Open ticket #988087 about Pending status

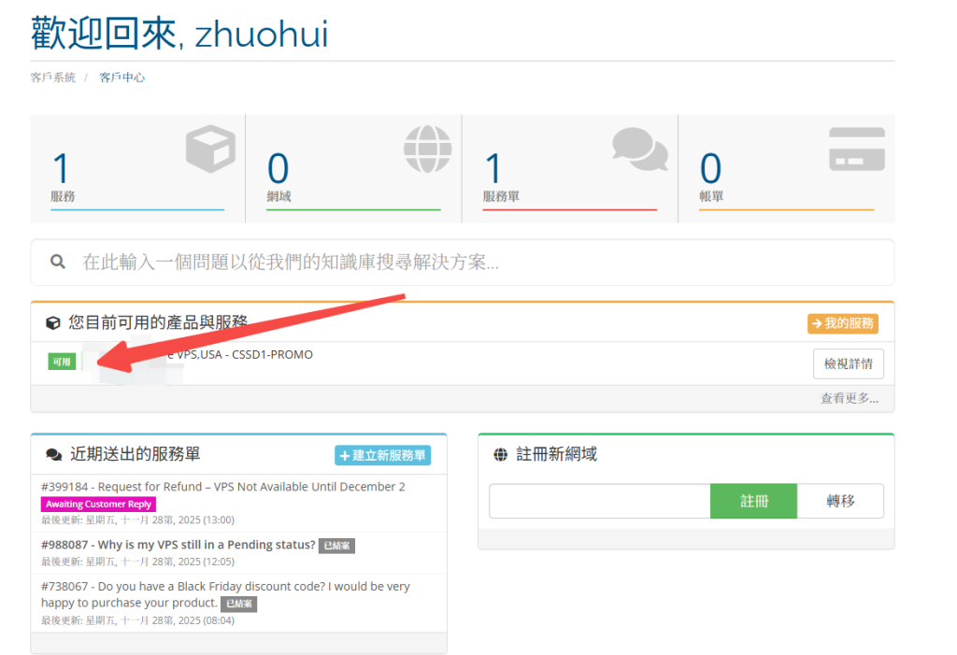click(x=179, y=545)
